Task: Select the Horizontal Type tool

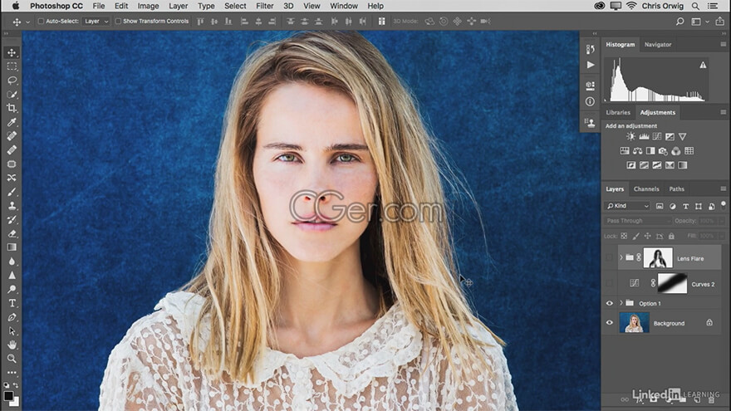Action: pos(12,303)
